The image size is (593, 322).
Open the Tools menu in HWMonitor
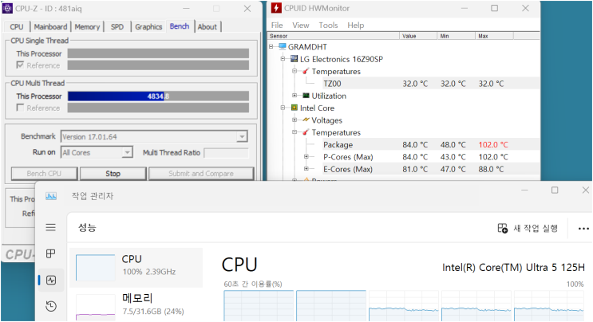tap(328, 26)
